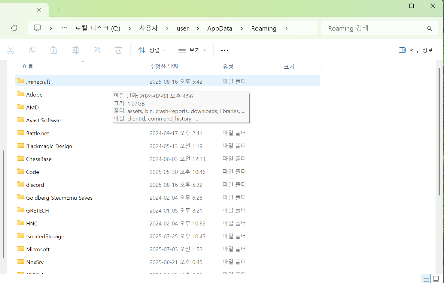Select the NoxSrv folder icon
This screenshot has height=283, width=444.
tap(21, 261)
